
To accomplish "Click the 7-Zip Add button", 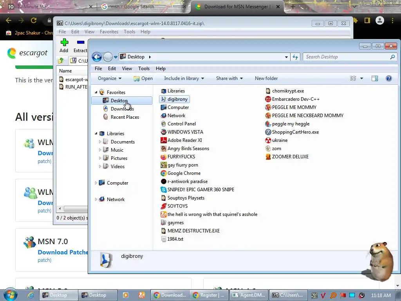I will tap(64, 45).
